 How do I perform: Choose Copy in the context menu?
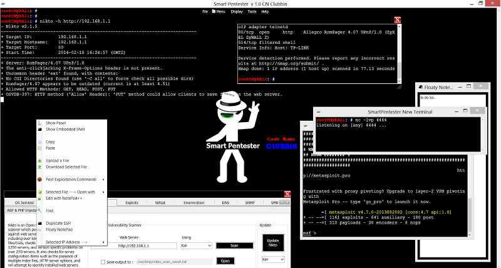click(51, 142)
